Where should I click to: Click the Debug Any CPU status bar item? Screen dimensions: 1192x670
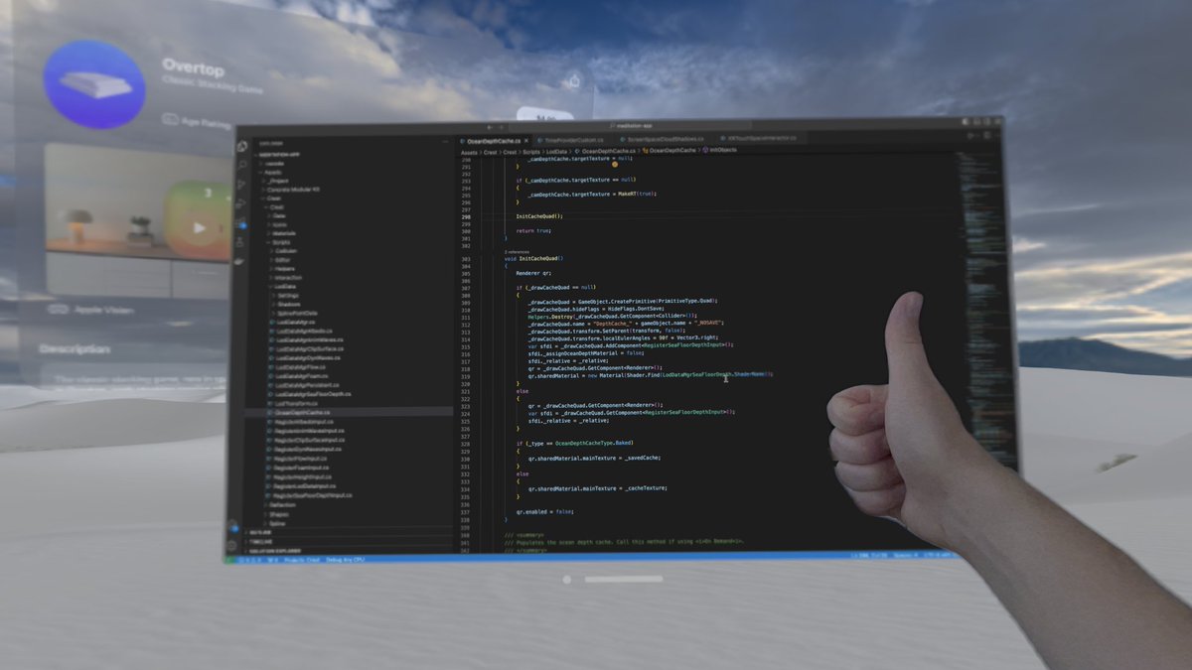(345, 561)
